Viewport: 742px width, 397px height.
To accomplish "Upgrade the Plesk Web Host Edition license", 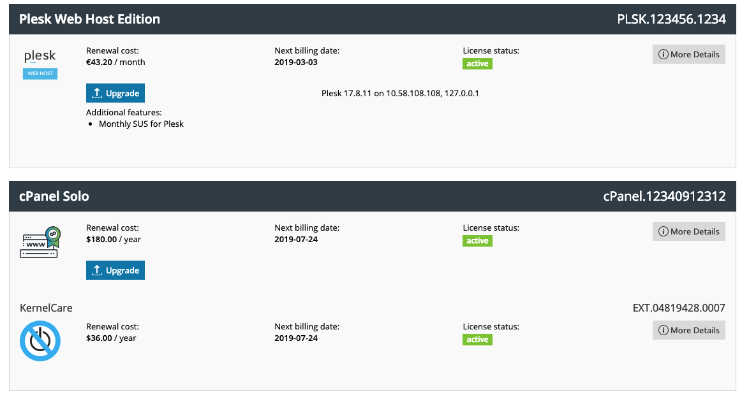I will [x=115, y=93].
